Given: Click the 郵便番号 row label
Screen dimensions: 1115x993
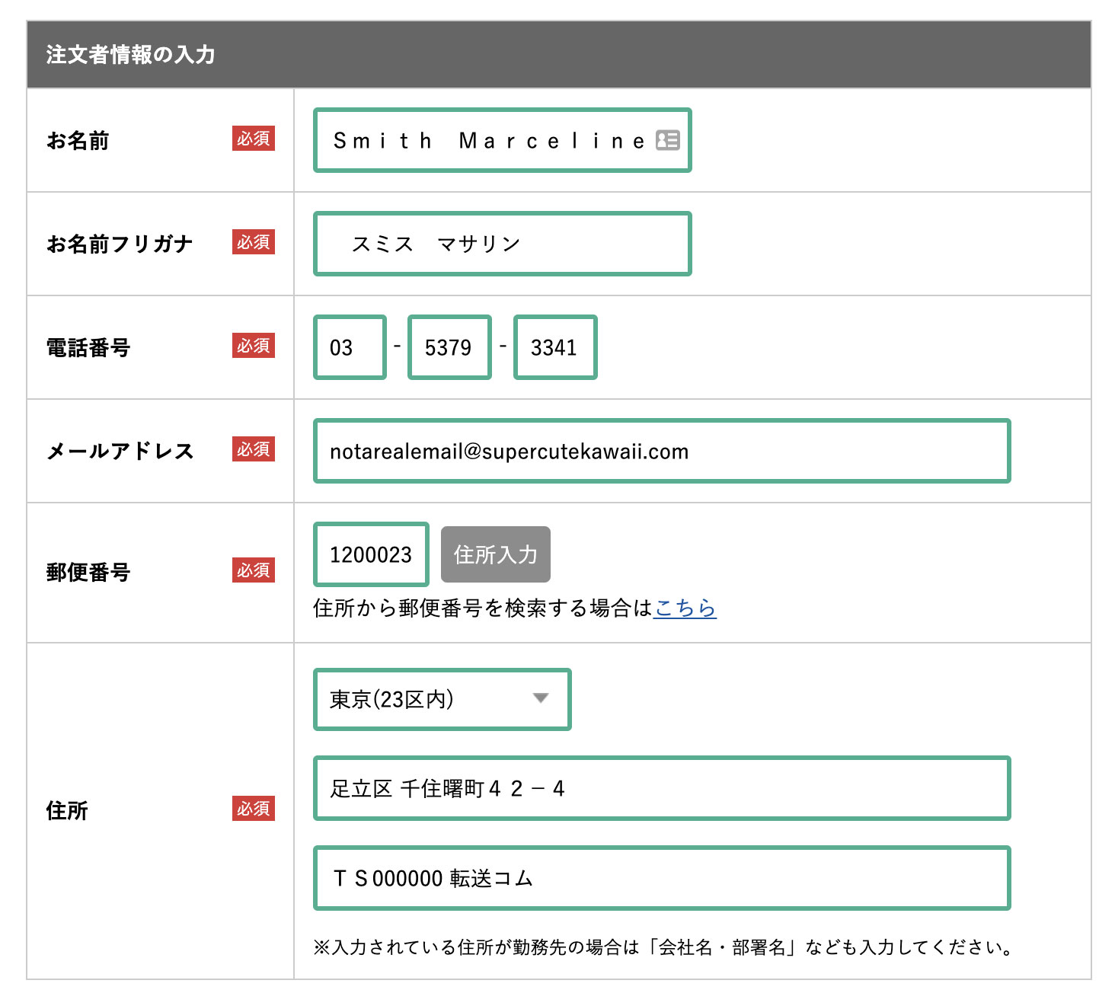Looking at the screenshot, I should 88,572.
